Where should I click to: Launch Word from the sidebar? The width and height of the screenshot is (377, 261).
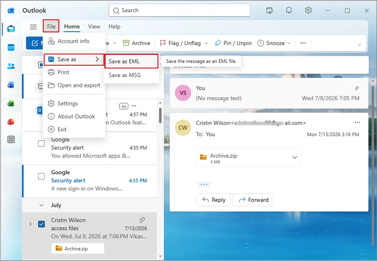[11, 85]
